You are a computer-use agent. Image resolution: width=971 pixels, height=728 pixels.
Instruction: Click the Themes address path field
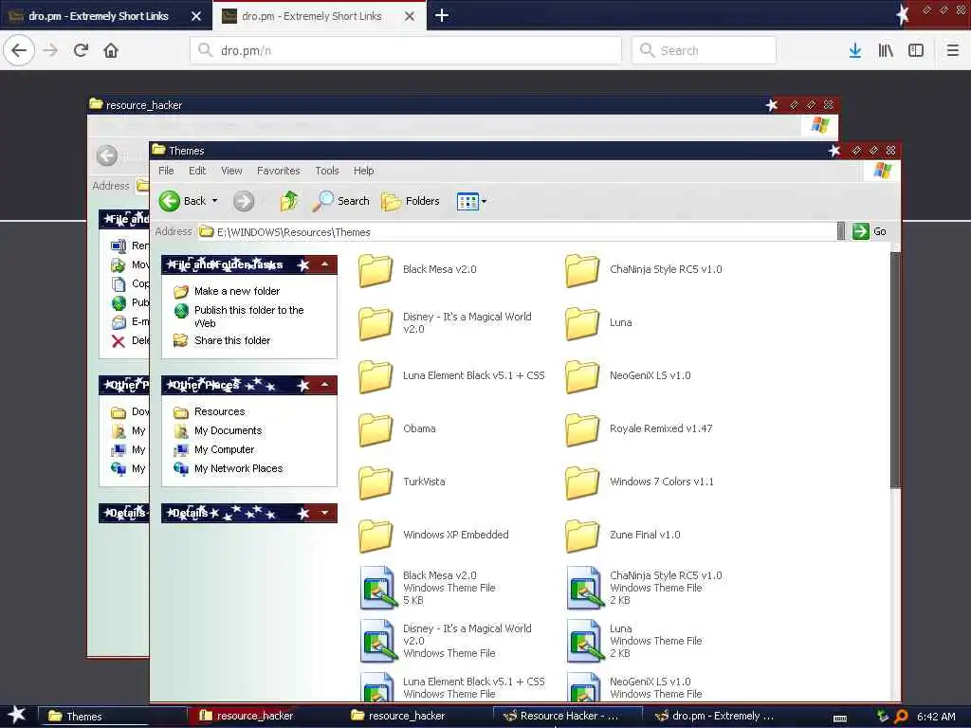pyautogui.click(x=518, y=231)
